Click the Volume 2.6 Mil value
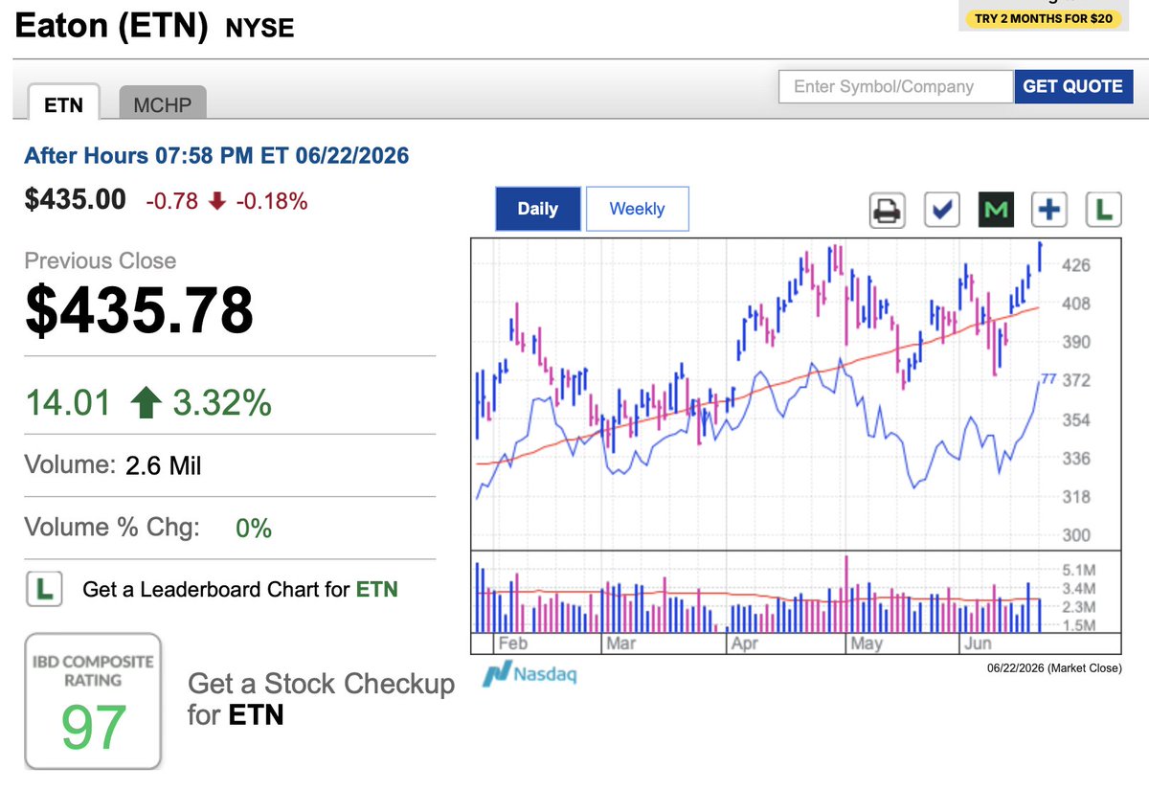The height and width of the screenshot is (790, 1149). pyautogui.click(x=163, y=466)
